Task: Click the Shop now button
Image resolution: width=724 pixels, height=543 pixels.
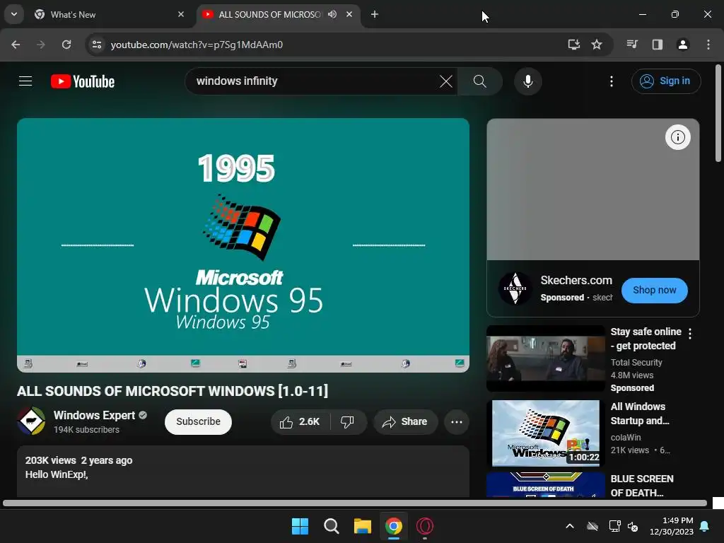Action: point(654,291)
